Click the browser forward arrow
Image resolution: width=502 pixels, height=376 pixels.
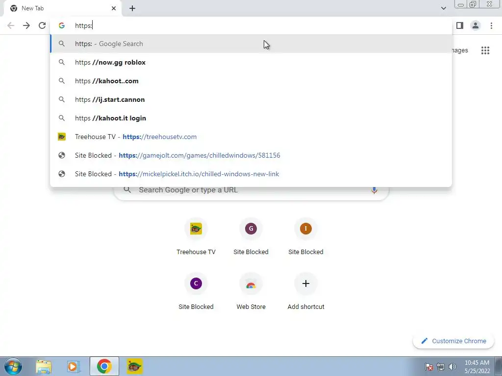[x=26, y=25]
